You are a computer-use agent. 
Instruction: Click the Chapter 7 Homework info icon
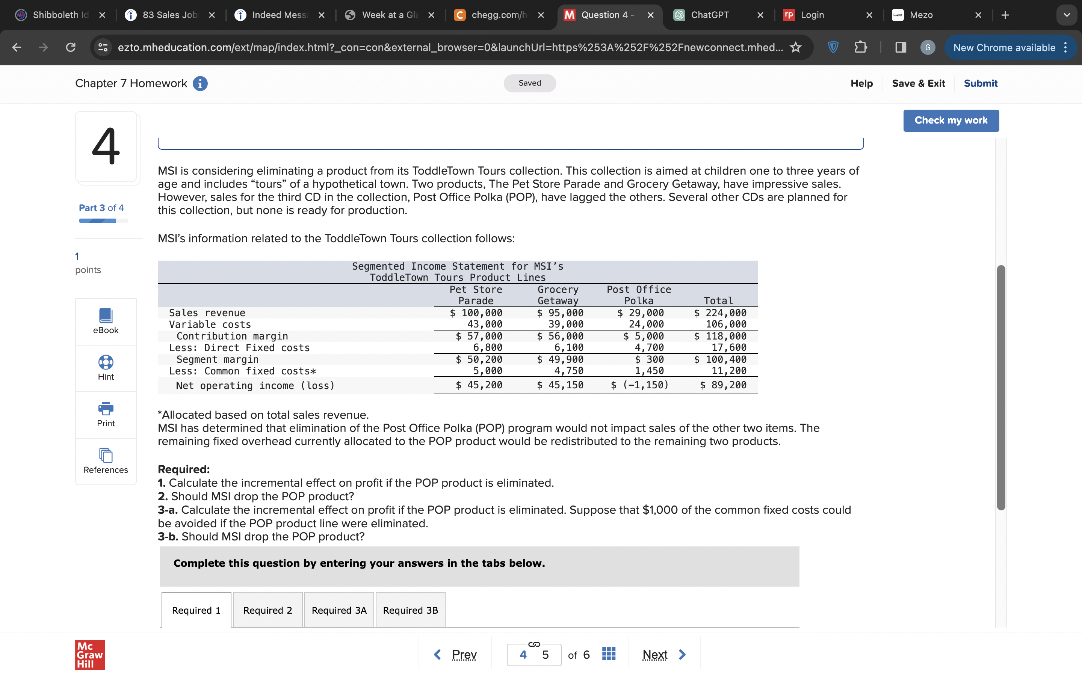pyautogui.click(x=200, y=84)
